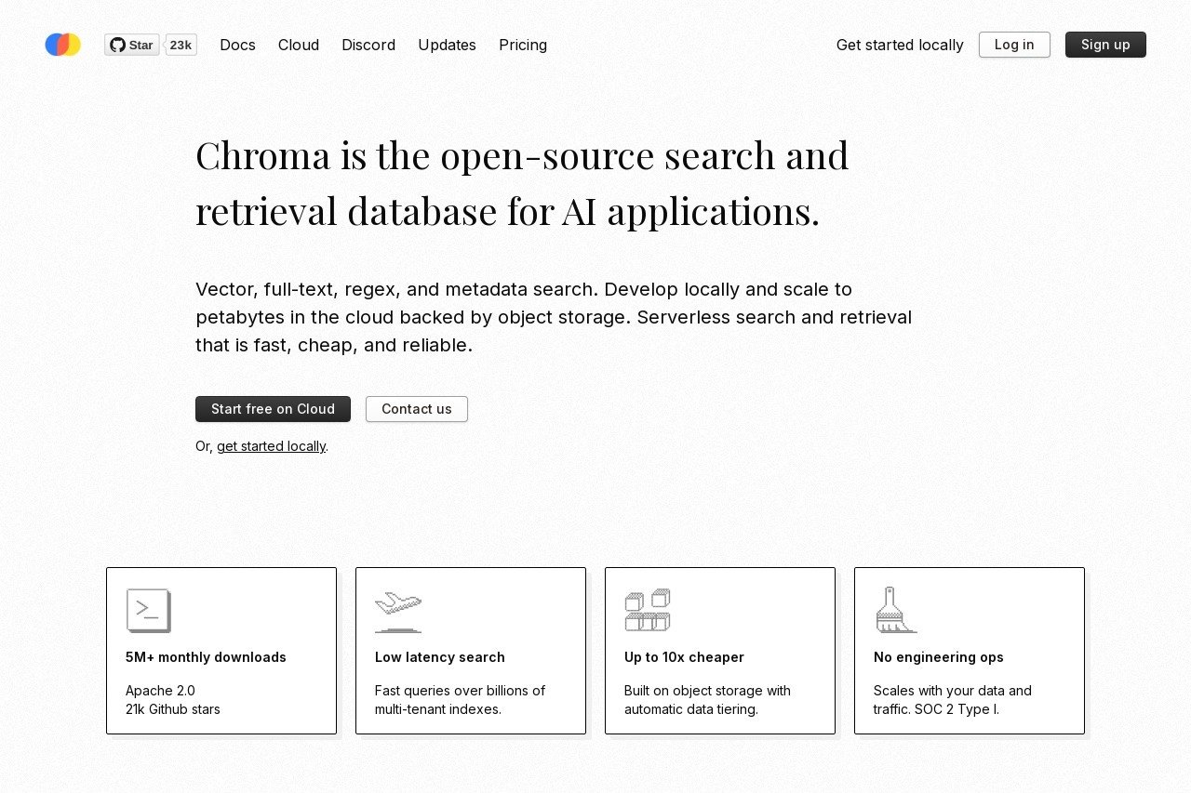Open the Discord link in navigation

(368, 45)
